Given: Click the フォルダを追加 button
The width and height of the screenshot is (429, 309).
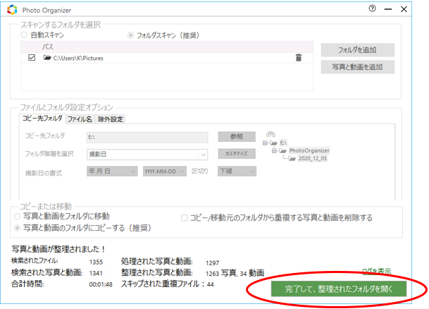Looking at the screenshot, I should [358, 50].
